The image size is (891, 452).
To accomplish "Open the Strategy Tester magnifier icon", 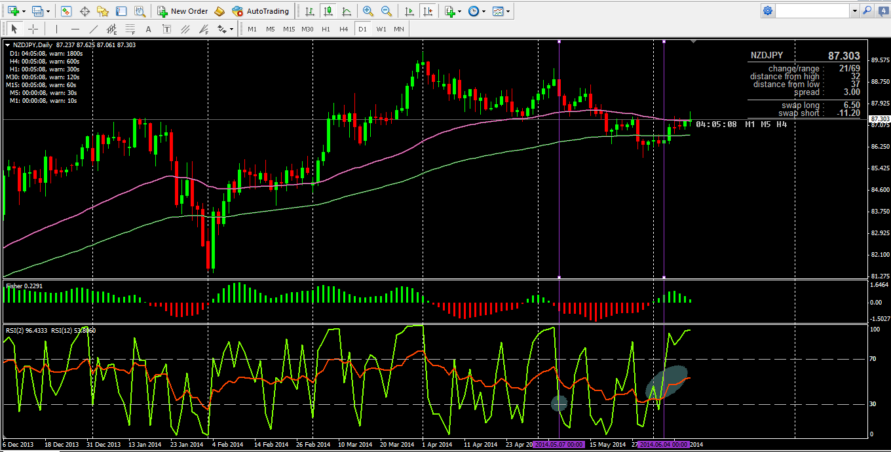I will pos(140,11).
